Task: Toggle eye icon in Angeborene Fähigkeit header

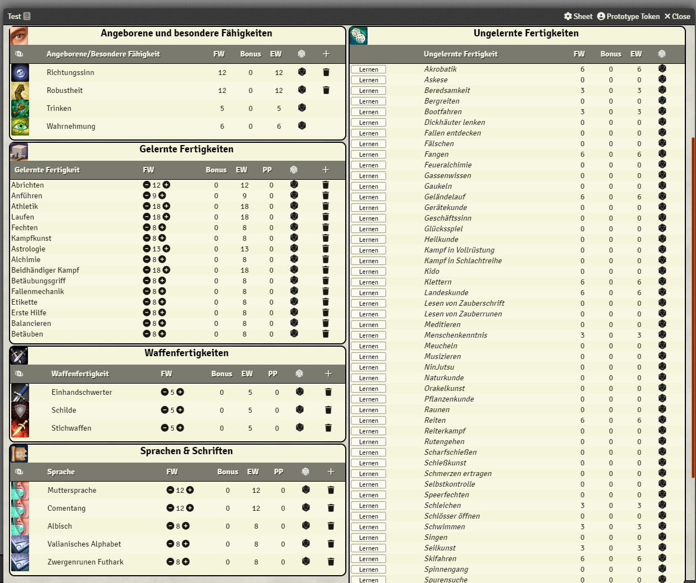Action: tap(19, 54)
